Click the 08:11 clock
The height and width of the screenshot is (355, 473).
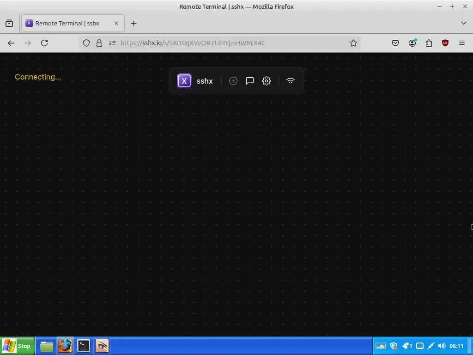(456, 346)
